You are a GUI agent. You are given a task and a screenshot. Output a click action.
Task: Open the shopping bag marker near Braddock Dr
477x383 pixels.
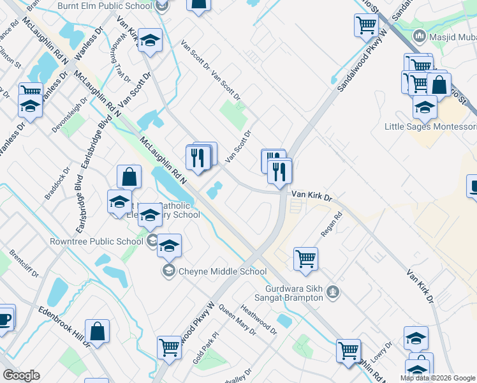point(129,178)
